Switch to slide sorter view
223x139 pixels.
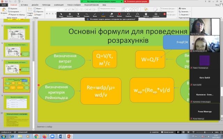point(183,132)
